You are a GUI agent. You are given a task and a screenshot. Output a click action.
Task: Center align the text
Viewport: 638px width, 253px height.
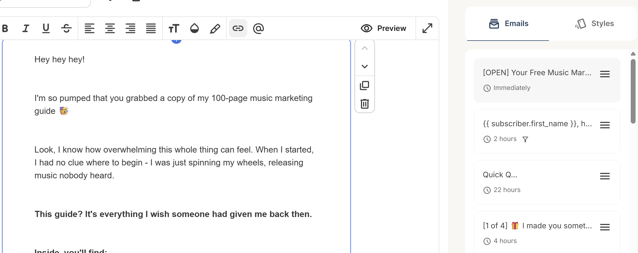coord(110,28)
